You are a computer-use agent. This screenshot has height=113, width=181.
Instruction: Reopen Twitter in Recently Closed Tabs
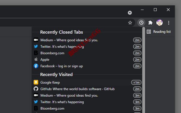87,46
